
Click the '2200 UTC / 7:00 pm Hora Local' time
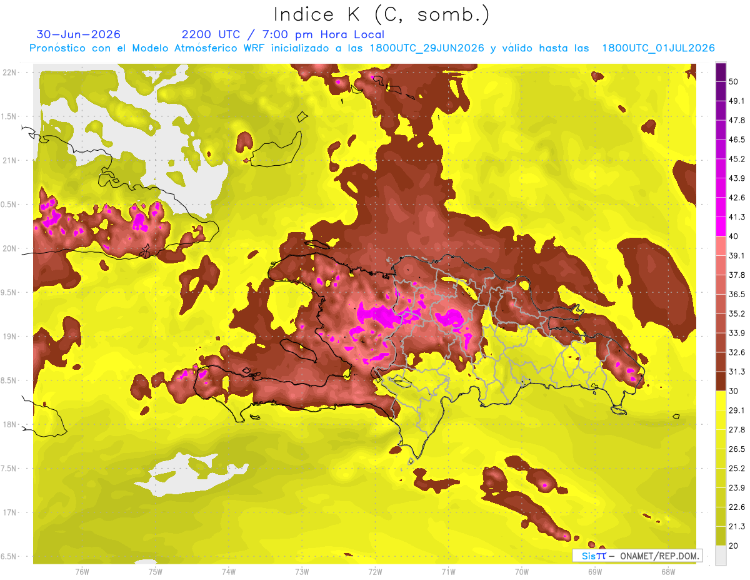tap(283, 34)
